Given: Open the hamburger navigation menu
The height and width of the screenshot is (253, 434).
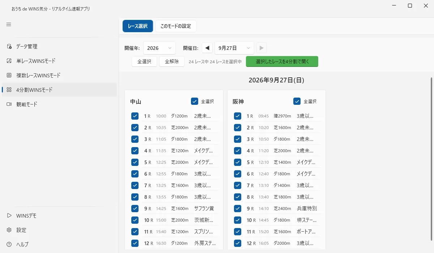Looking at the screenshot, I should [x=9, y=25].
